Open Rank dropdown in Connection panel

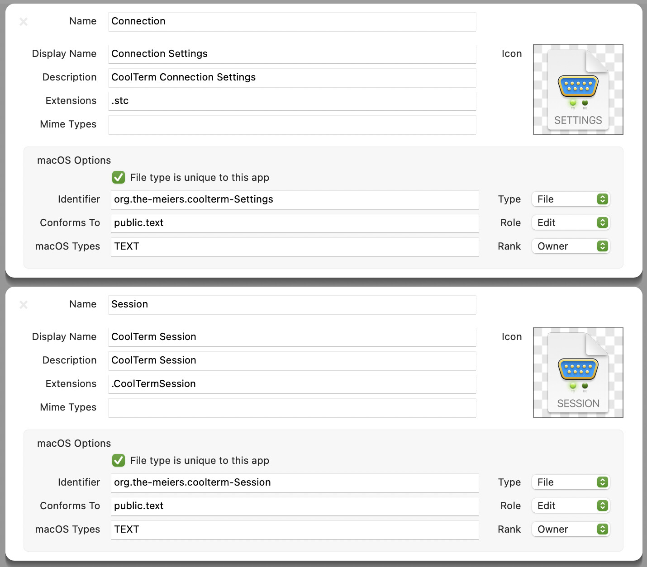571,246
